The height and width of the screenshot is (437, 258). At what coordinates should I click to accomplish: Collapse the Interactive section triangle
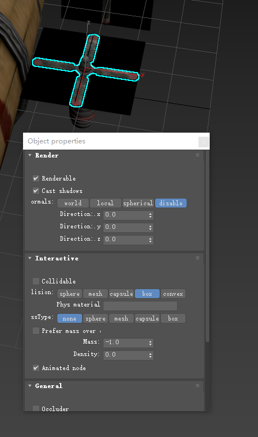click(30, 258)
